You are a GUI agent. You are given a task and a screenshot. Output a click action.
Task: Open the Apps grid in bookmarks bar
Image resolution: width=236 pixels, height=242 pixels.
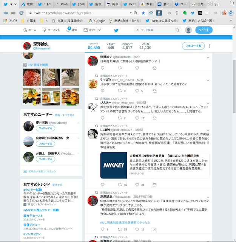5,20
